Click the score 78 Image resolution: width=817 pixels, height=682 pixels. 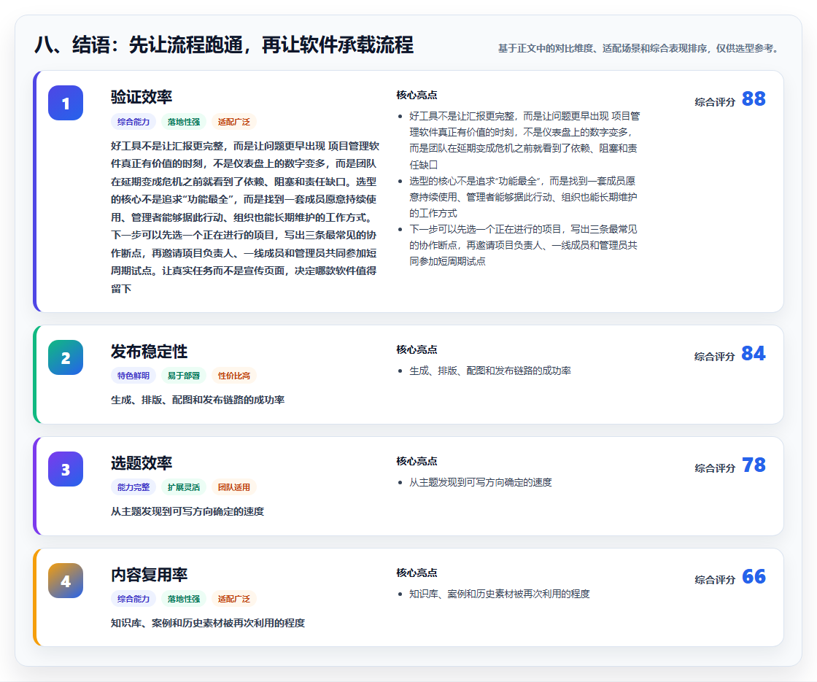[x=754, y=465]
